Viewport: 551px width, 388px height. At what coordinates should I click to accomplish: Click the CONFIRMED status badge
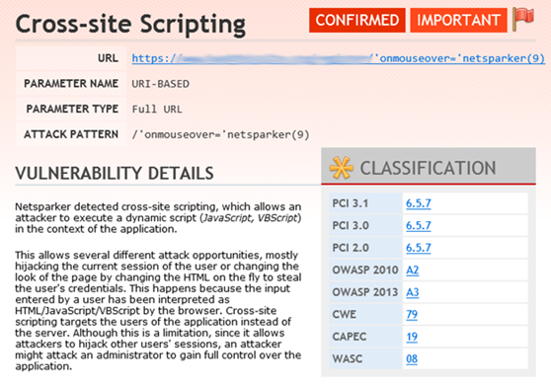(357, 20)
